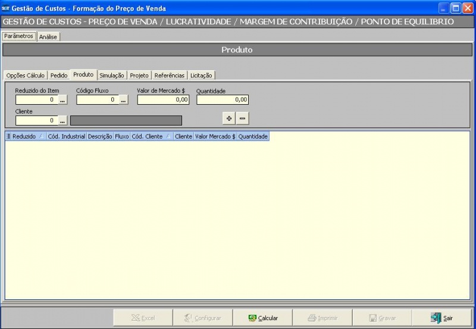Image resolution: width=476 pixels, height=329 pixels.
Task: Open lookup for Cliente field
Action: click(62, 121)
